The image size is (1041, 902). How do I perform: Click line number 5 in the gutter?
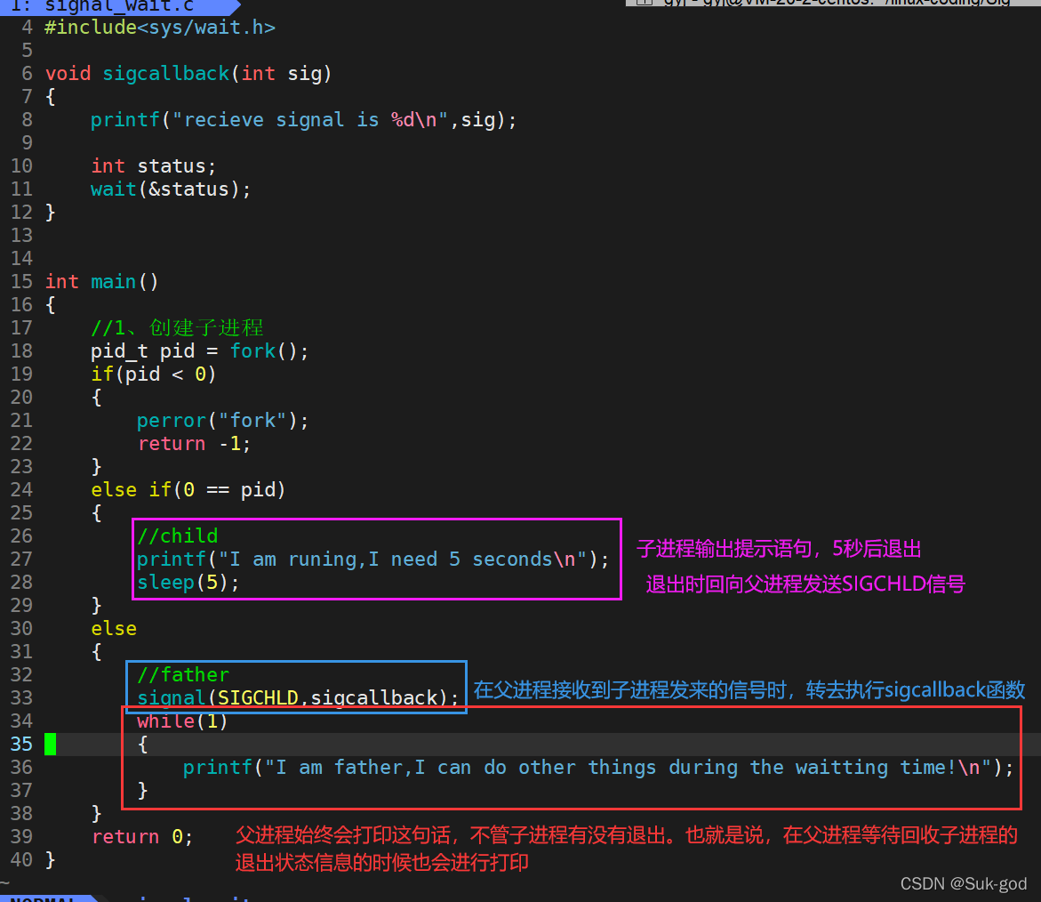pyautogui.click(x=28, y=51)
